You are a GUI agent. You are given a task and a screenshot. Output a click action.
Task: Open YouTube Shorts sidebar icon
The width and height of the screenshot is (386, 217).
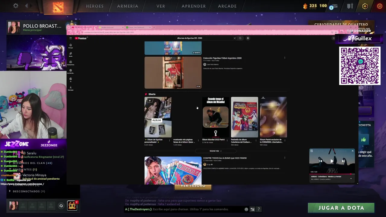point(71,54)
